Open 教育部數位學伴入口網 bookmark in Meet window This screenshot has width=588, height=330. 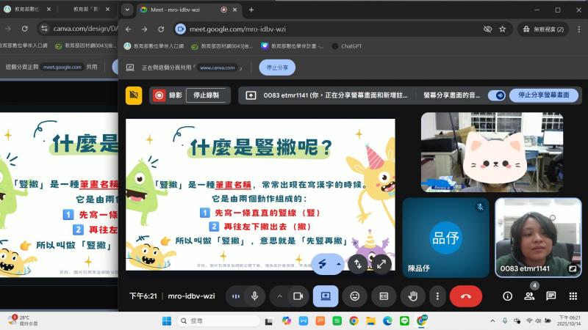tap(154, 46)
